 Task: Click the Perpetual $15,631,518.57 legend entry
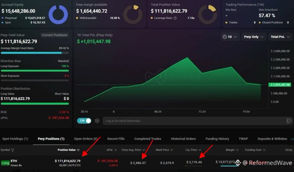(23, 18)
